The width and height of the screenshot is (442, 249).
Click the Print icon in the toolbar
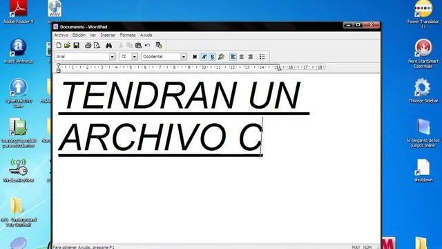[x=88, y=45]
